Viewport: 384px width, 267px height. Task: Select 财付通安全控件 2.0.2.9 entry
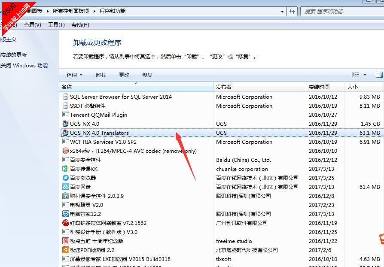(x=97, y=196)
